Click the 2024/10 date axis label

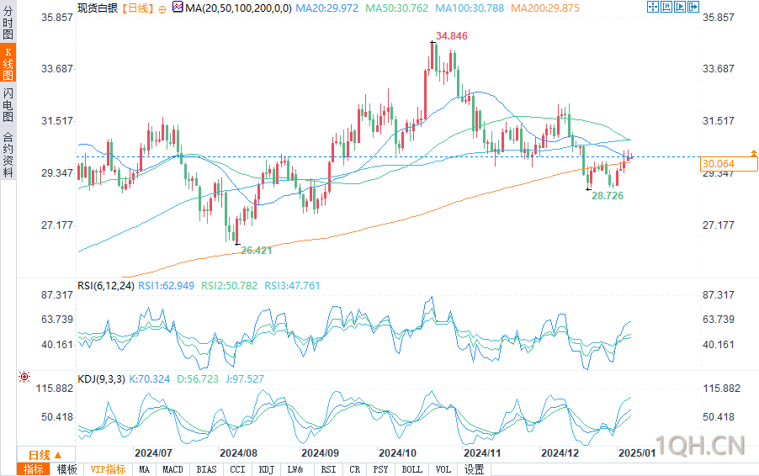coord(397,453)
